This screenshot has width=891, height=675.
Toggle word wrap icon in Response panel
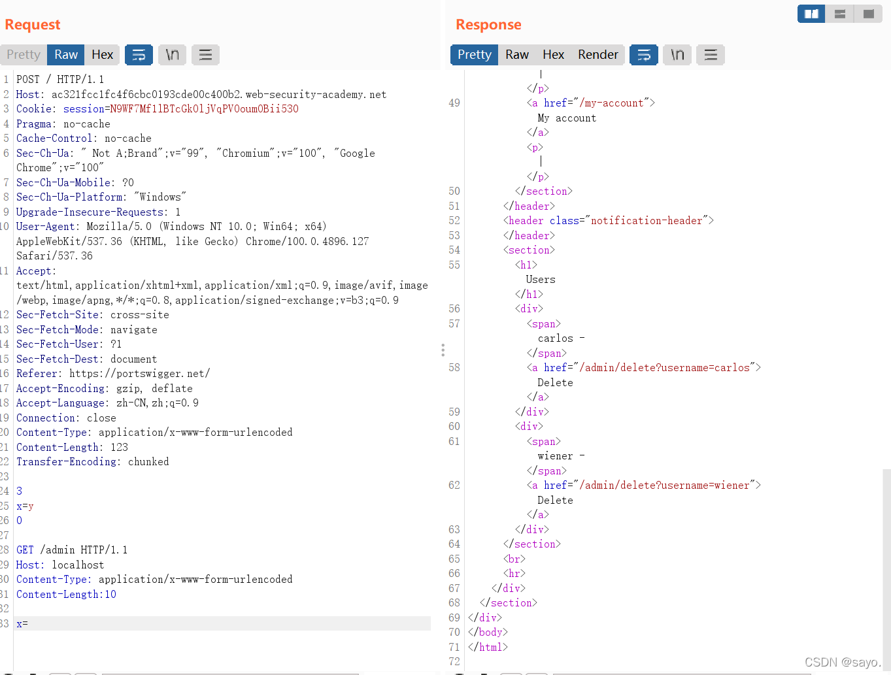(x=644, y=55)
